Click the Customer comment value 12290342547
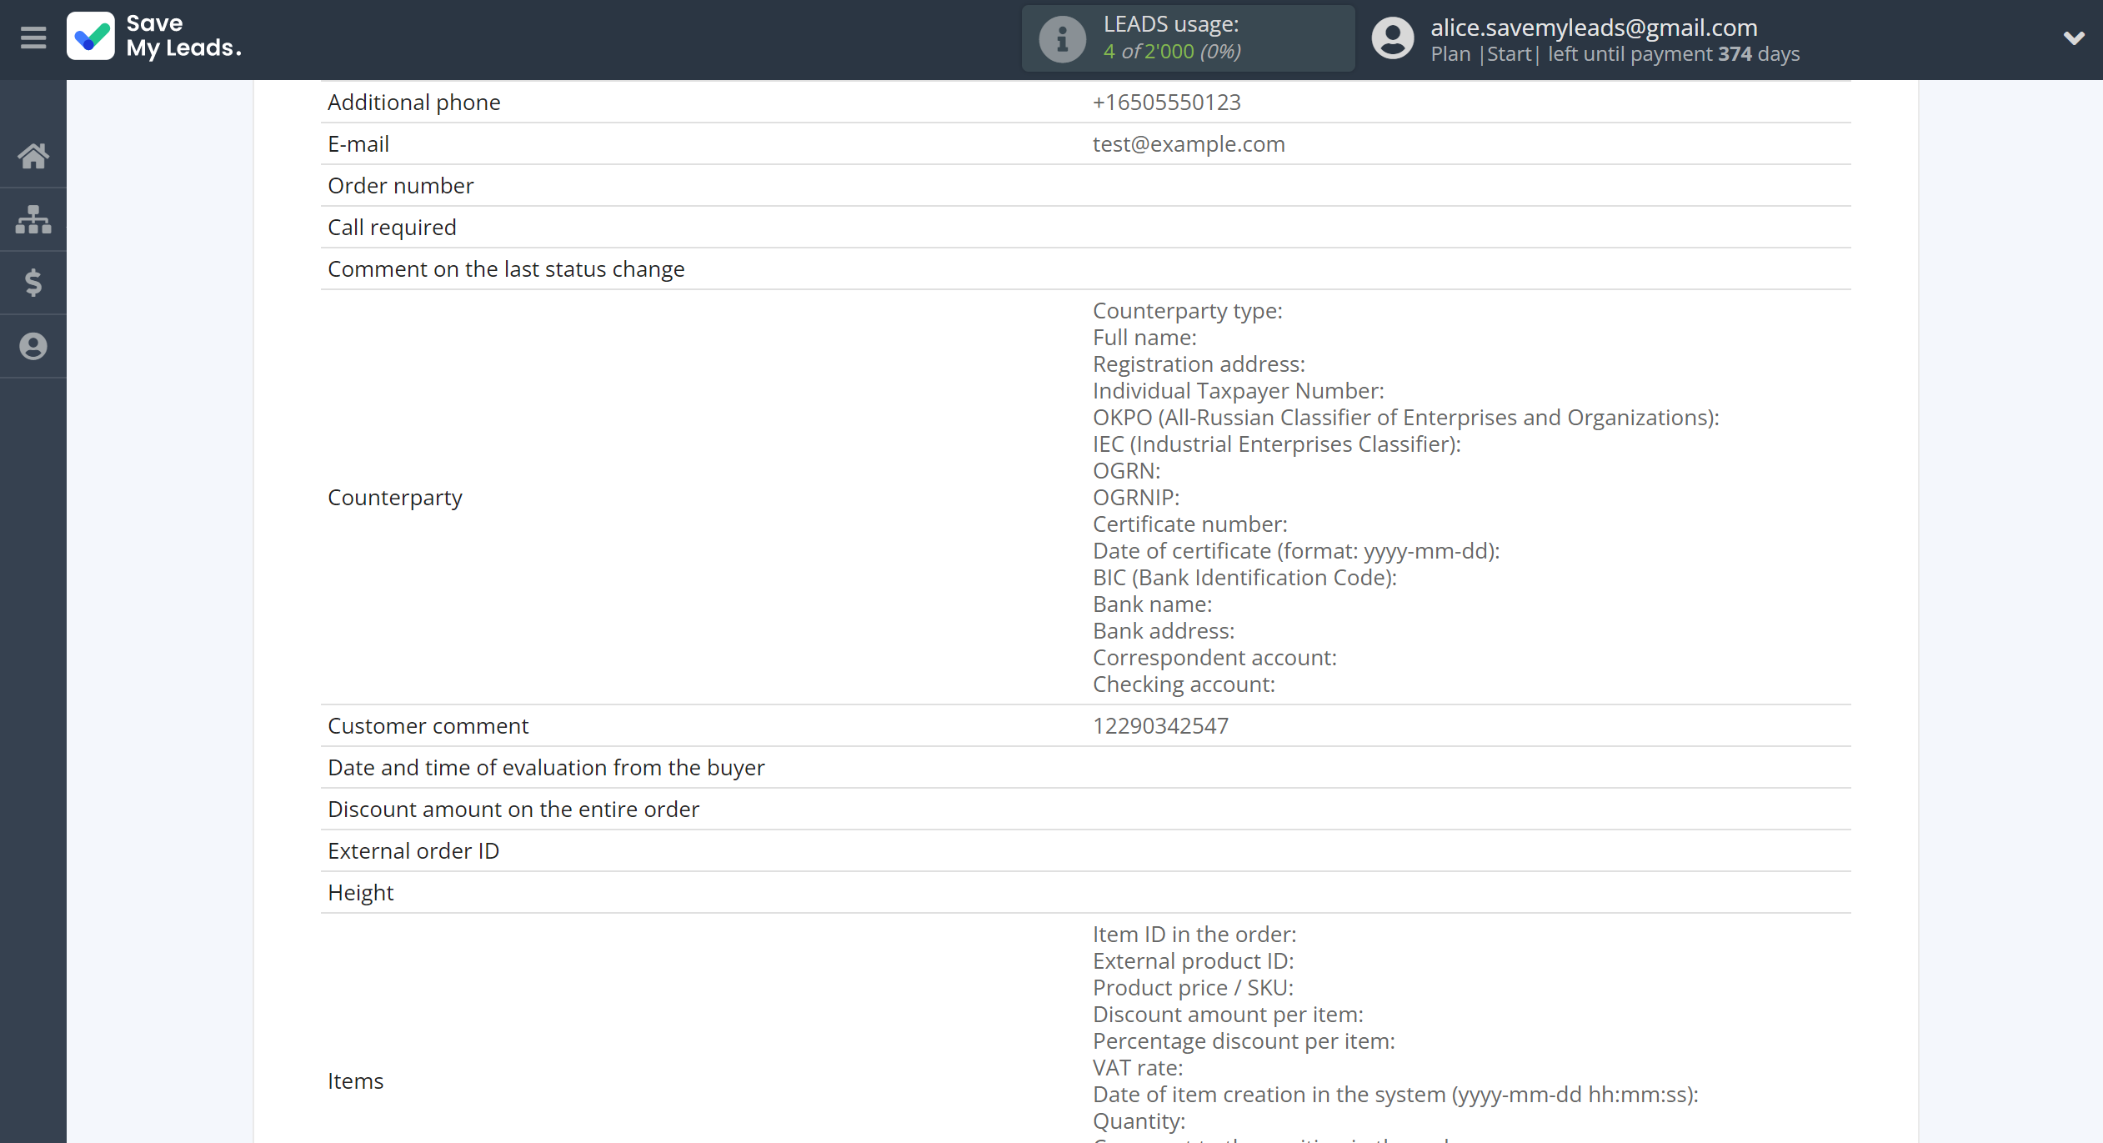 click(1160, 726)
